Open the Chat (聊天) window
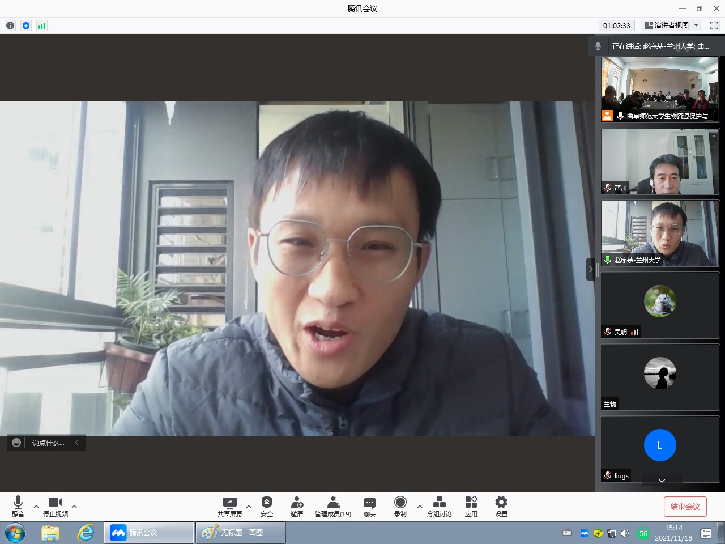Image resolution: width=725 pixels, height=544 pixels. coord(369,506)
